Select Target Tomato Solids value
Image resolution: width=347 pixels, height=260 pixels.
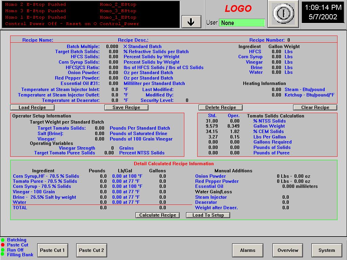[x=100, y=128]
